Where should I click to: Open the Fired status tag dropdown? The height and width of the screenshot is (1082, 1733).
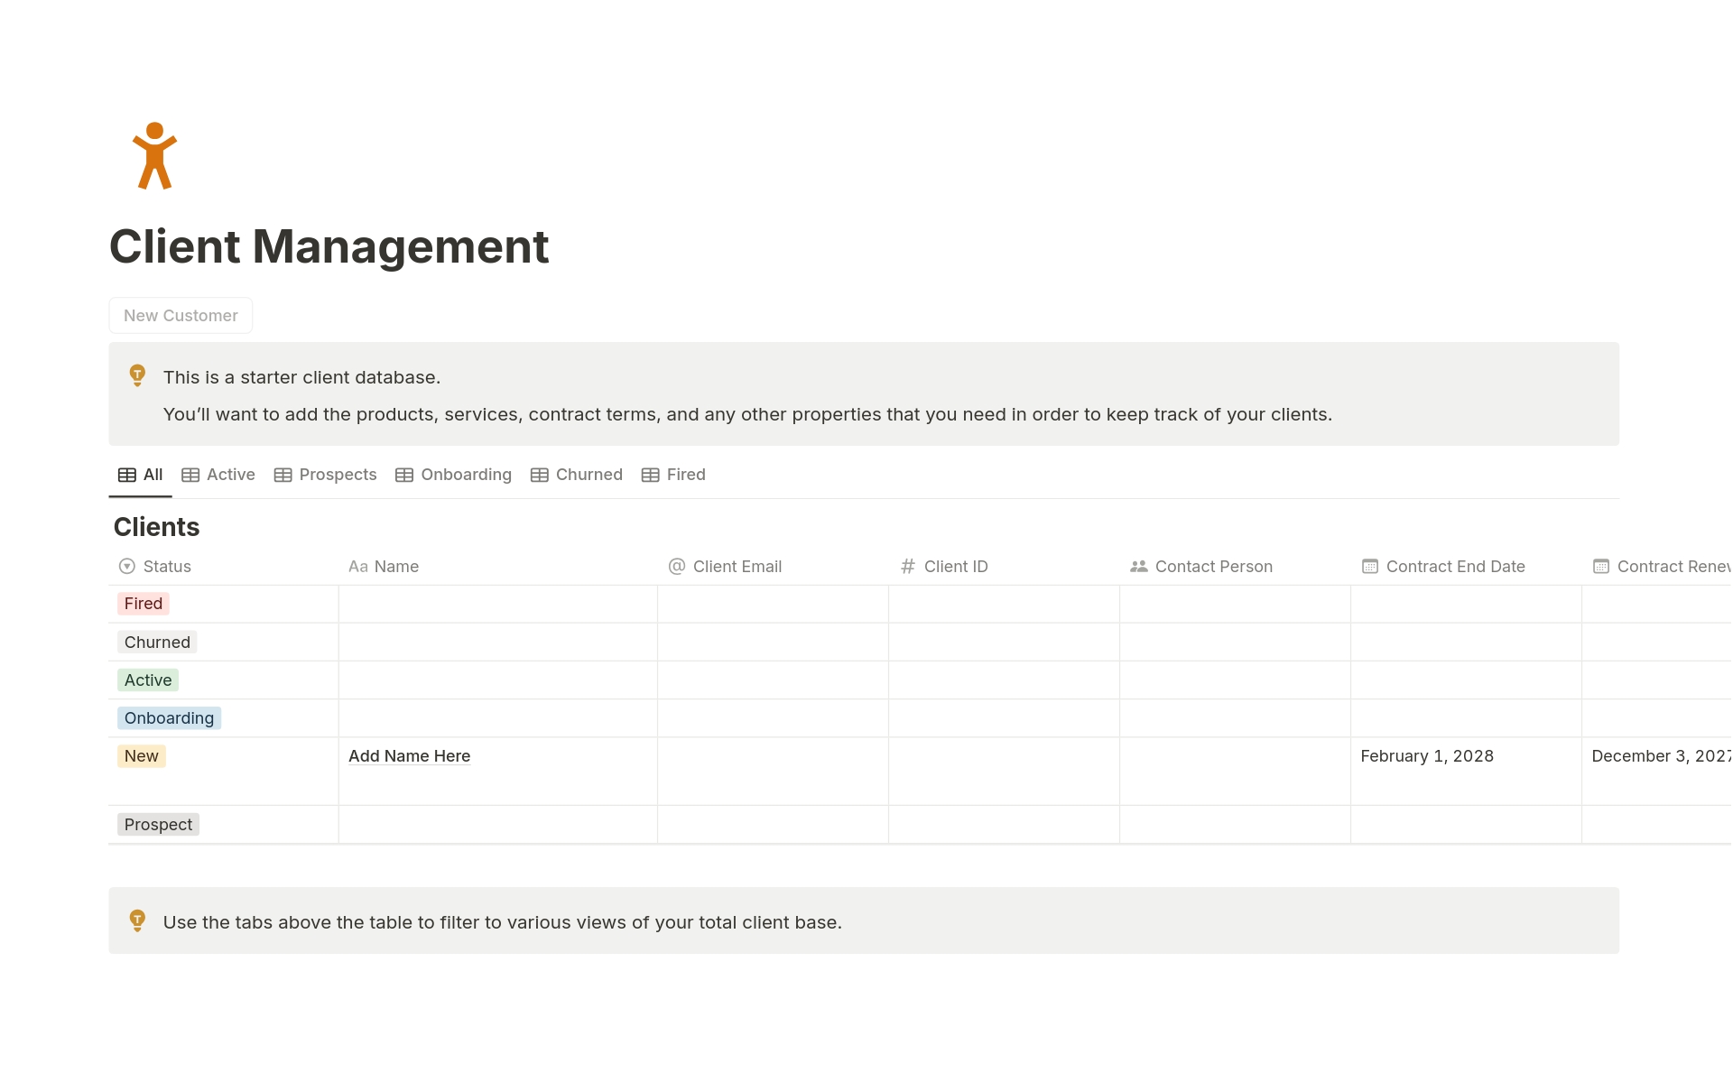tap(144, 604)
